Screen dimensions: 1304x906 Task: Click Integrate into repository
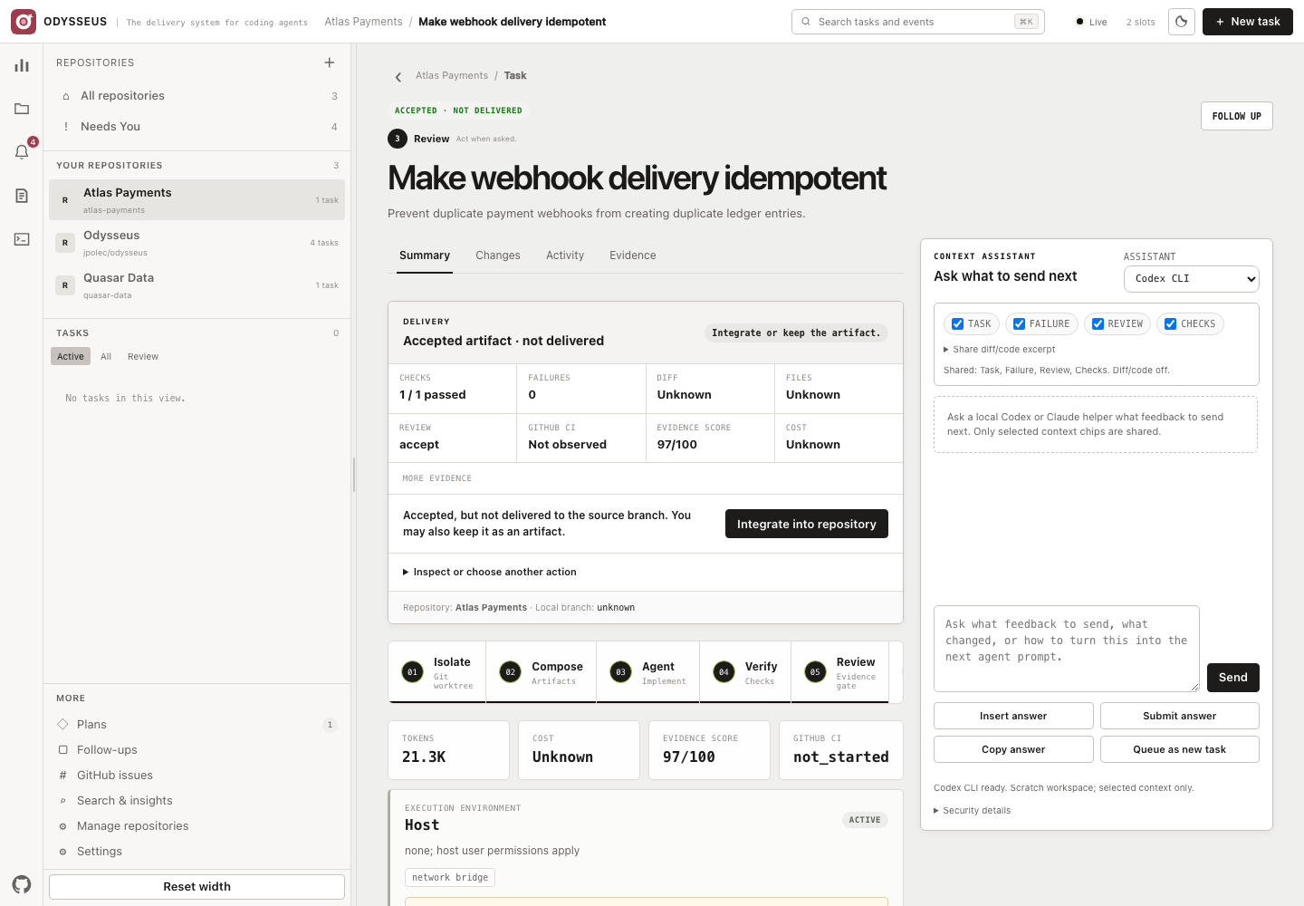click(807, 524)
